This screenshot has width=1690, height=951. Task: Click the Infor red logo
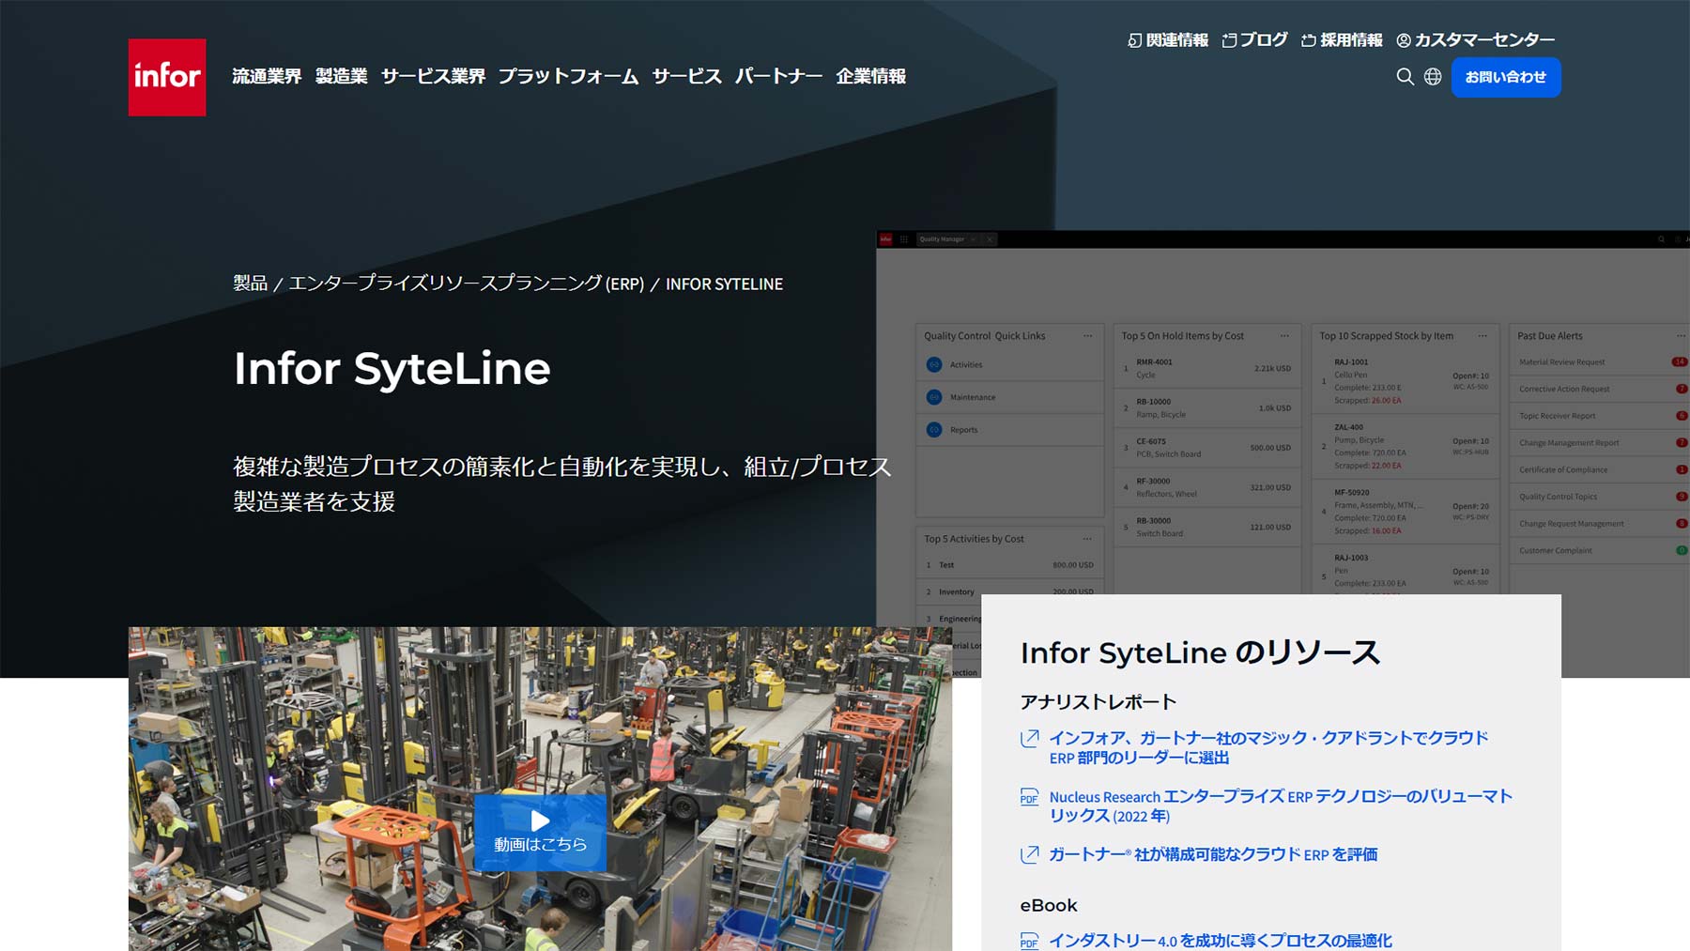click(x=167, y=77)
